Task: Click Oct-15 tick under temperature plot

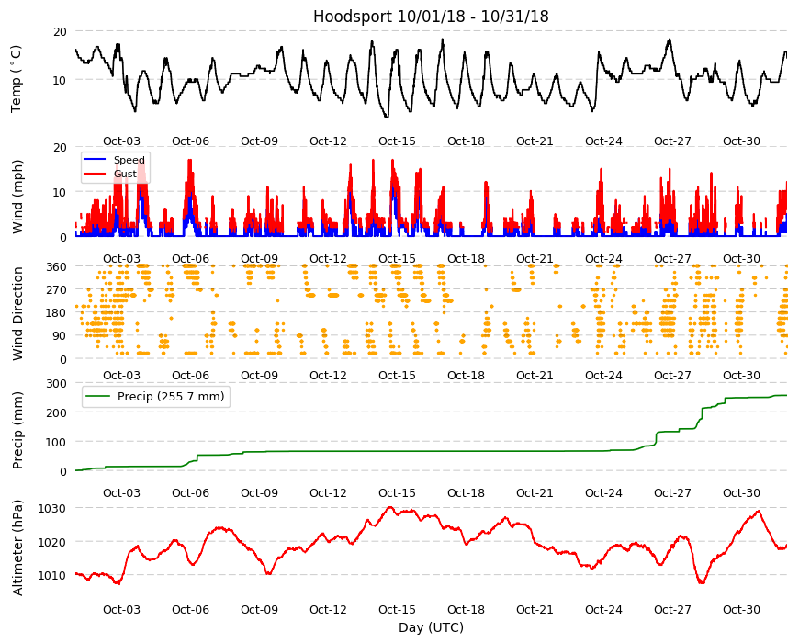Action: [397, 141]
